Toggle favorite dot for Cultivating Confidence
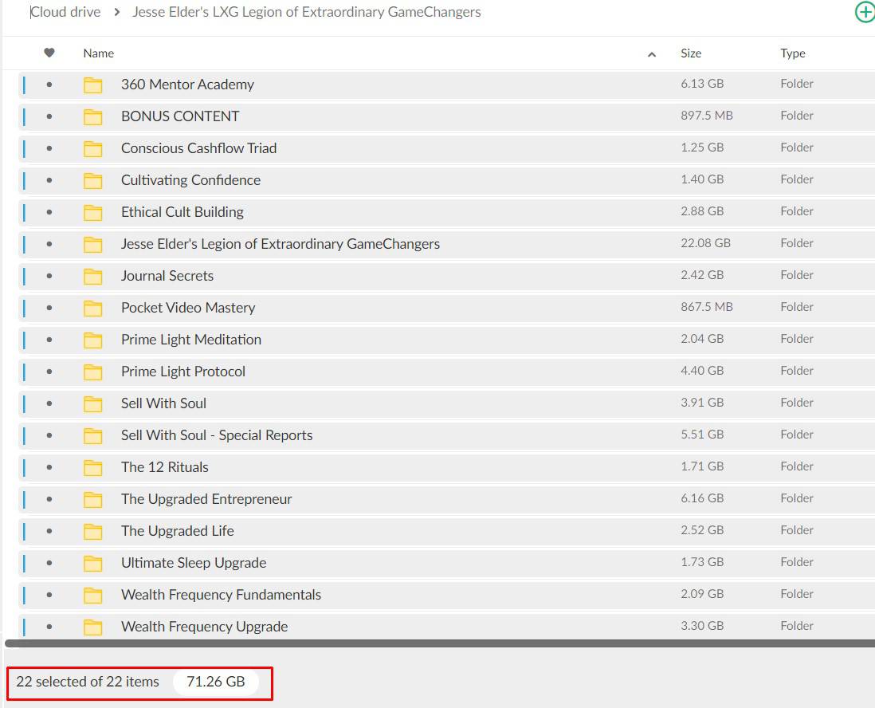 pyautogui.click(x=49, y=180)
